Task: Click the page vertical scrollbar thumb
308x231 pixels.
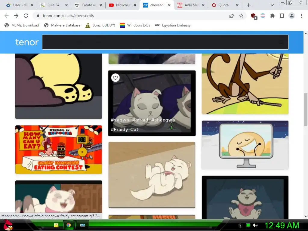Action: [306, 109]
